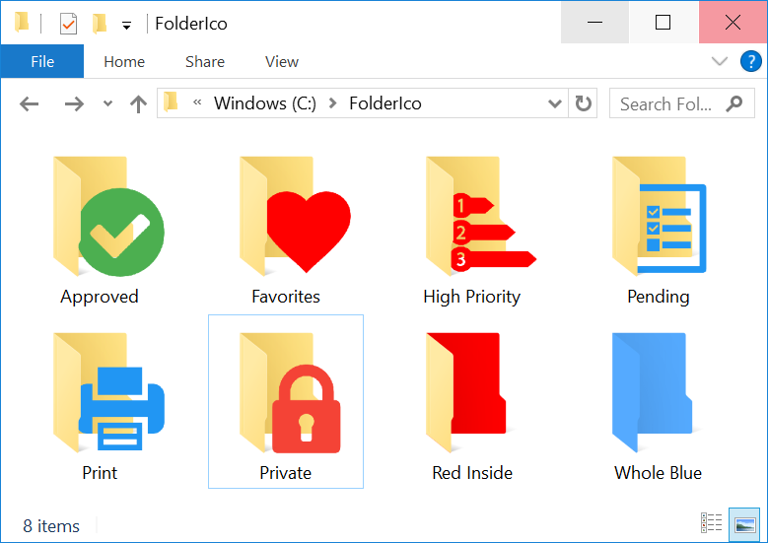Expand the ribbon using the chevron
Viewport: 768px width, 543px height.
tap(719, 62)
